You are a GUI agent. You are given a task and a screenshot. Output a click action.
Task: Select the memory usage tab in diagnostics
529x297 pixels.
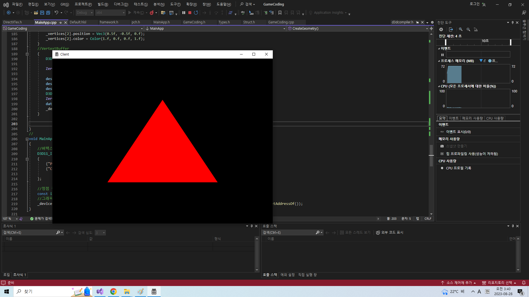coord(472,118)
